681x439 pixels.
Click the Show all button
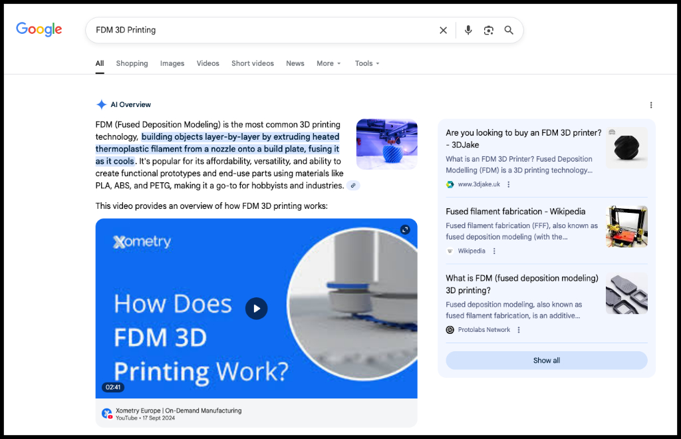546,361
